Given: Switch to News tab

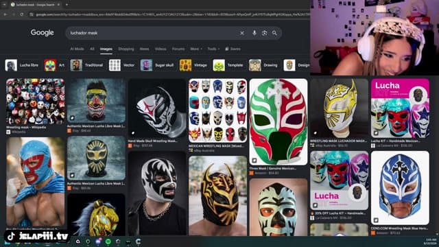Looking at the screenshot, I should 145,49.
